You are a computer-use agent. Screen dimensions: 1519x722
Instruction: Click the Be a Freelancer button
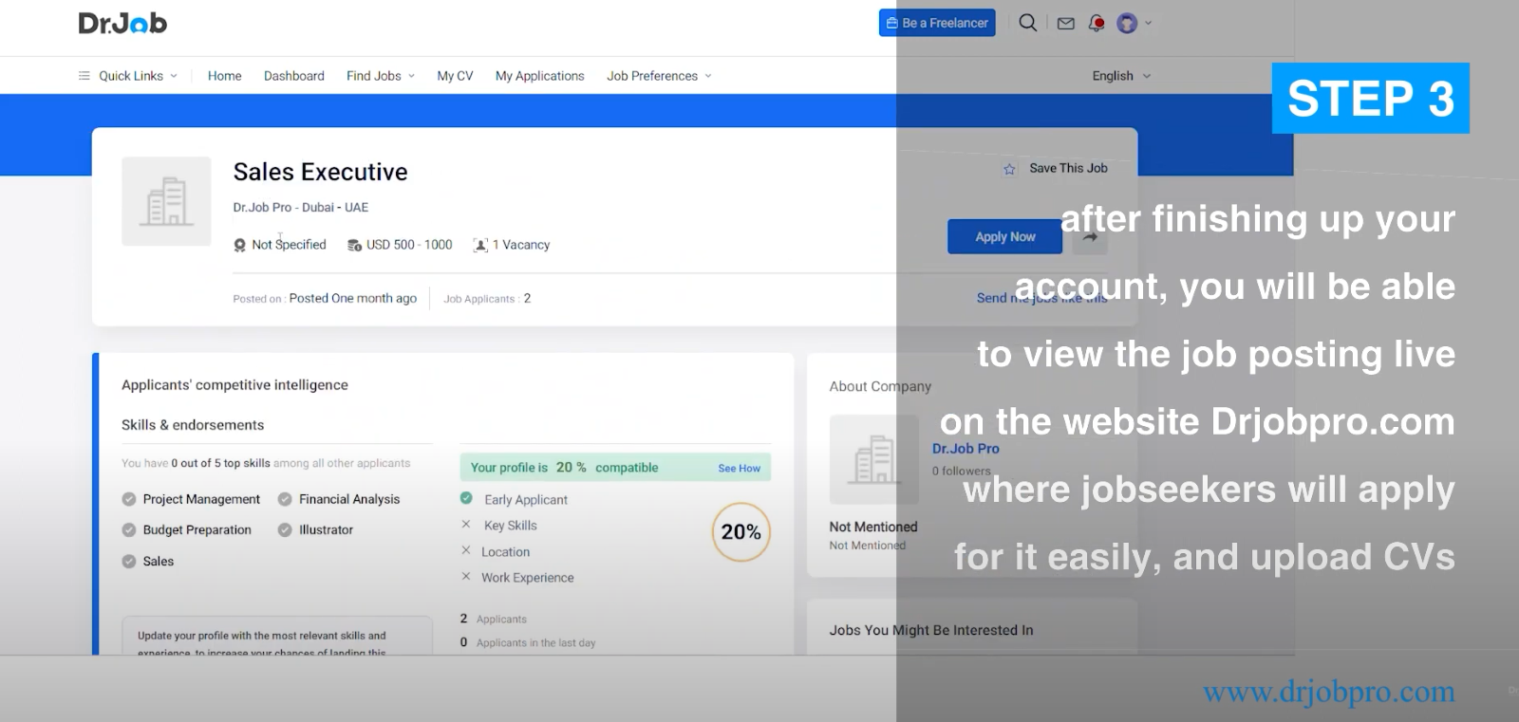coord(937,23)
